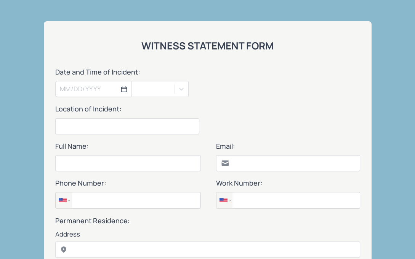Click the US flag in Work Number field
This screenshot has height=259, width=415.
click(x=223, y=201)
